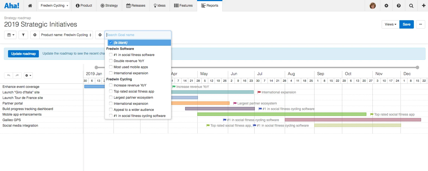Image resolution: width=428 pixels, height=171 pixels.
Task: Click the blue flag on Galileo GPS row
Action: coord(225,120)
